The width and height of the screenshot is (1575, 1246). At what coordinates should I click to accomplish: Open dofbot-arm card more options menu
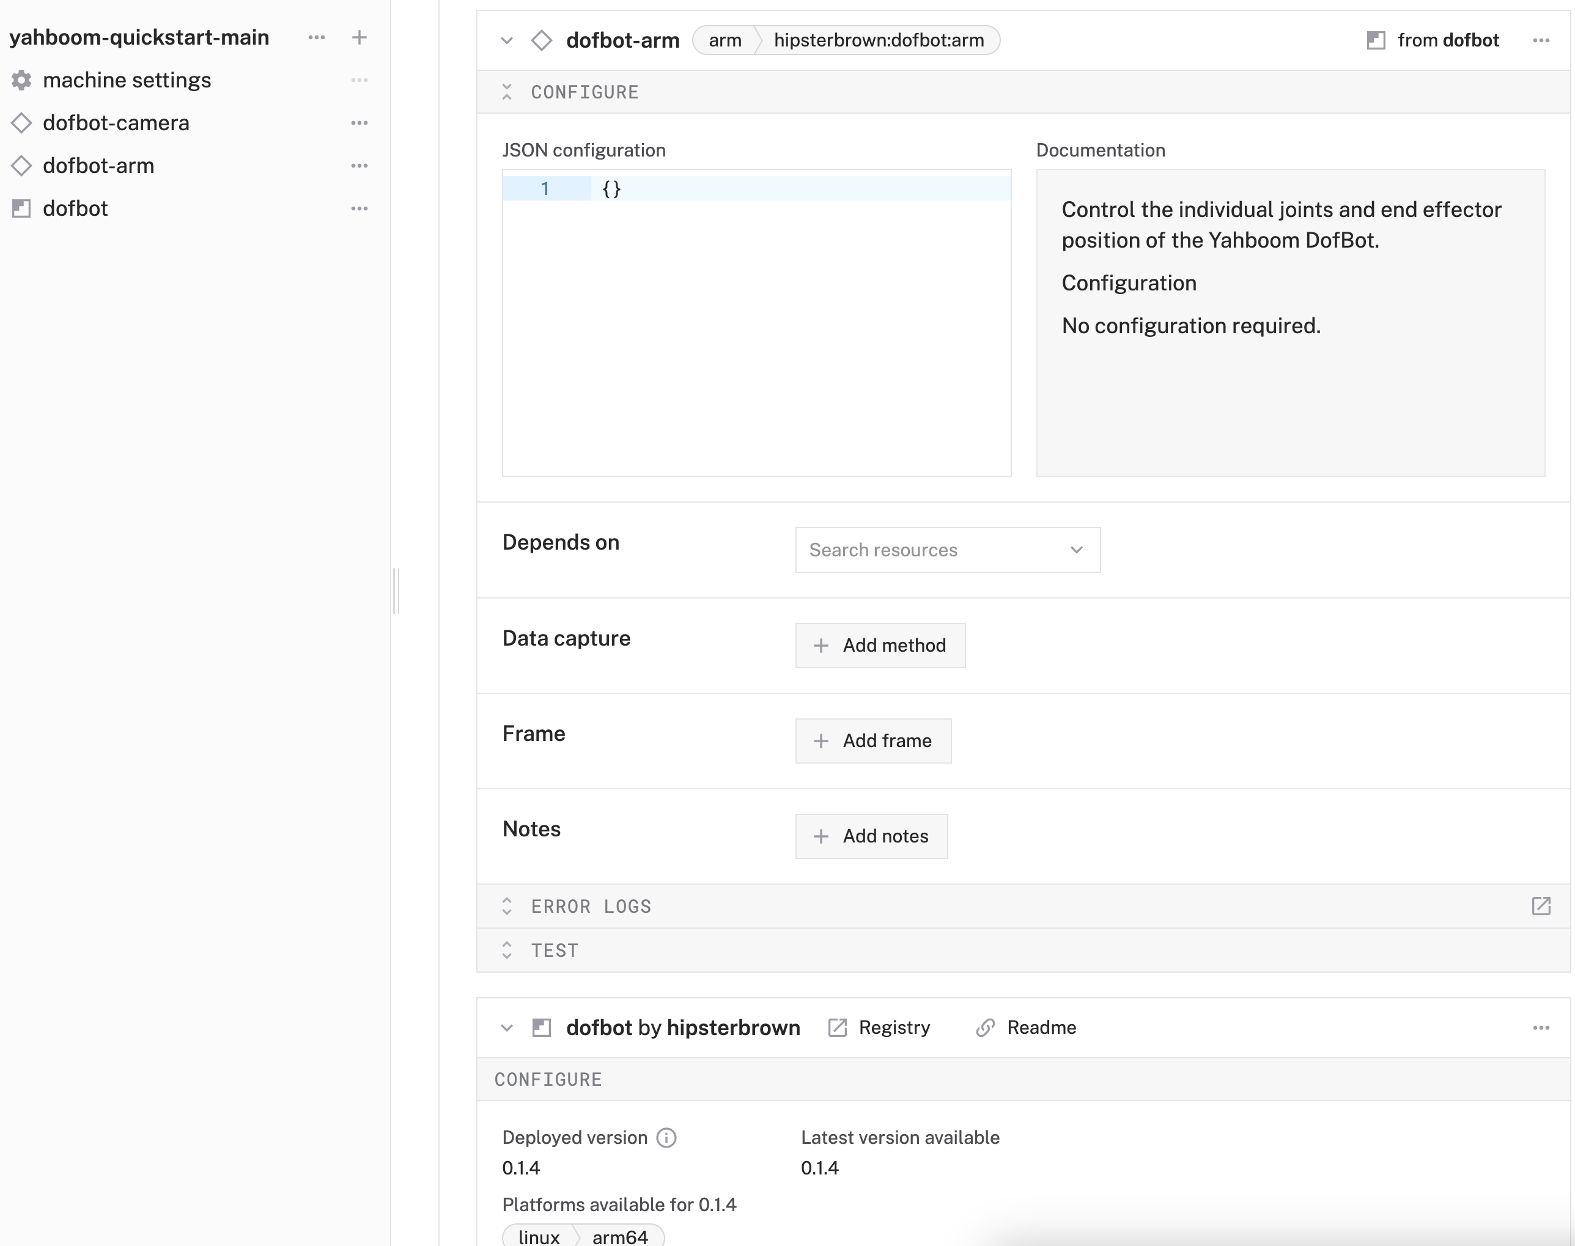pyautogui.click(x=1541, y=40)
